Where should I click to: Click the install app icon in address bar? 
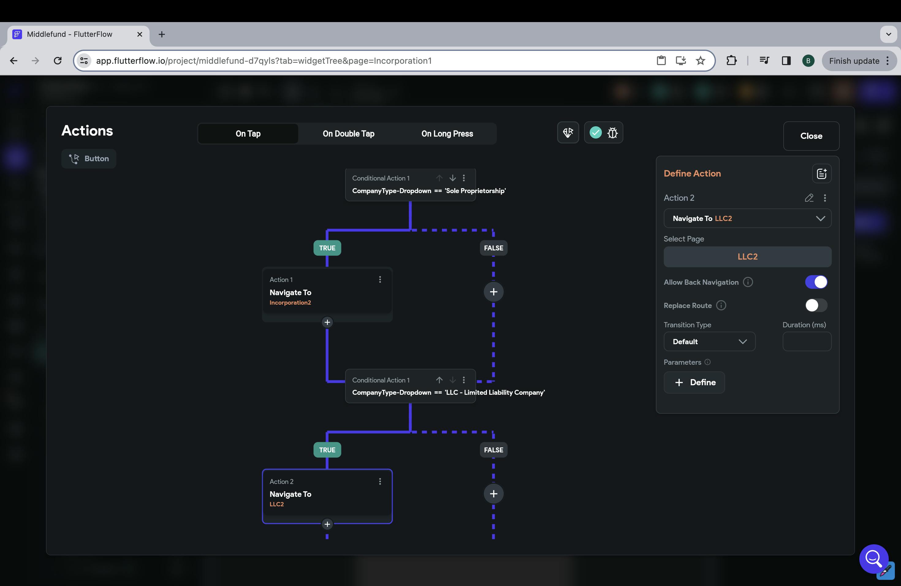(681, 61)
